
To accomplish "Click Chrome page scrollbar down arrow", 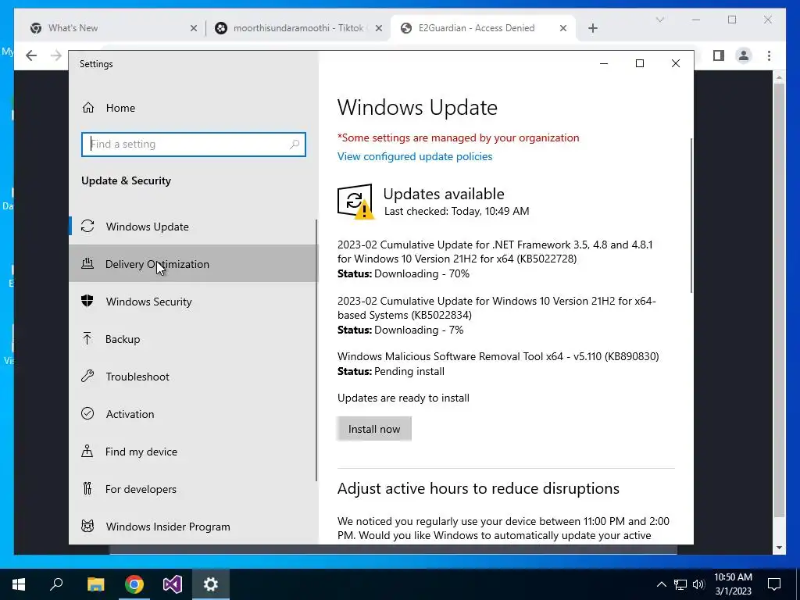I will pyautogui.click(x=779, y=548).
